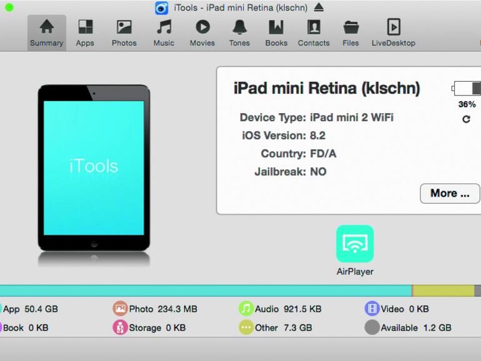The height and width of the screenshot is (361, 481).
Task: Select the gray Available storage segment
Action: click(x=478, y=290)
